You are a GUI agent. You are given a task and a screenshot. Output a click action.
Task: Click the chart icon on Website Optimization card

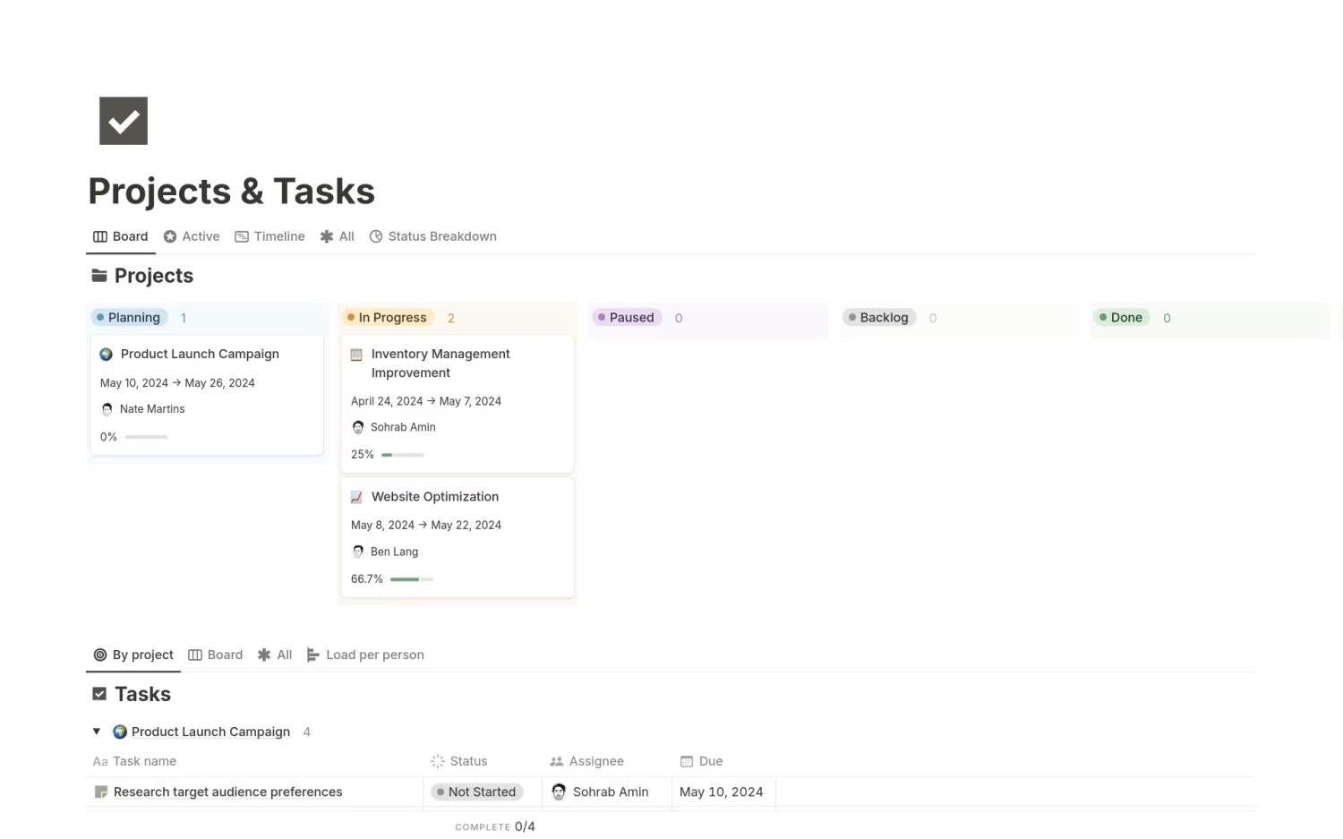pyautogui.click(x=356, y=497)
